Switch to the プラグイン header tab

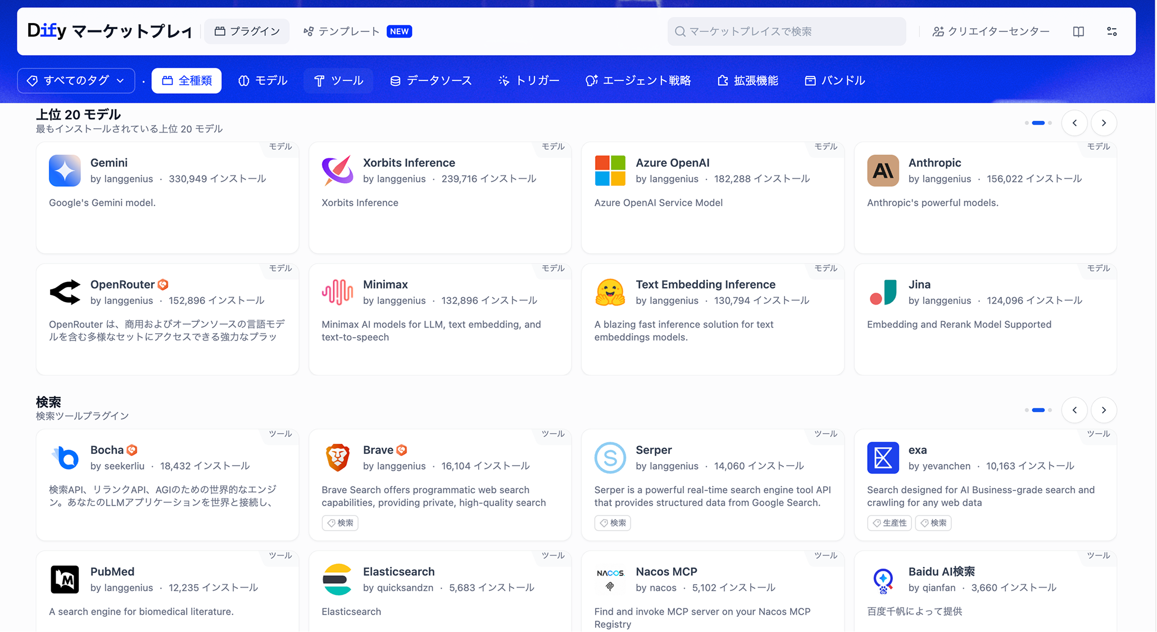click(x=247, y=31)
